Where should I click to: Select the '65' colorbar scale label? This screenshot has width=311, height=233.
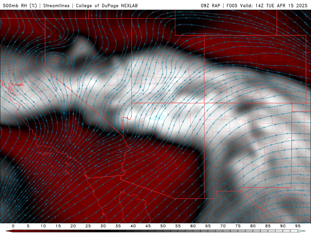pos(208,226)
